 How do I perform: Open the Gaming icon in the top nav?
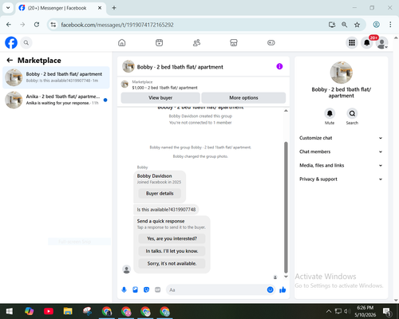point(271,42)
